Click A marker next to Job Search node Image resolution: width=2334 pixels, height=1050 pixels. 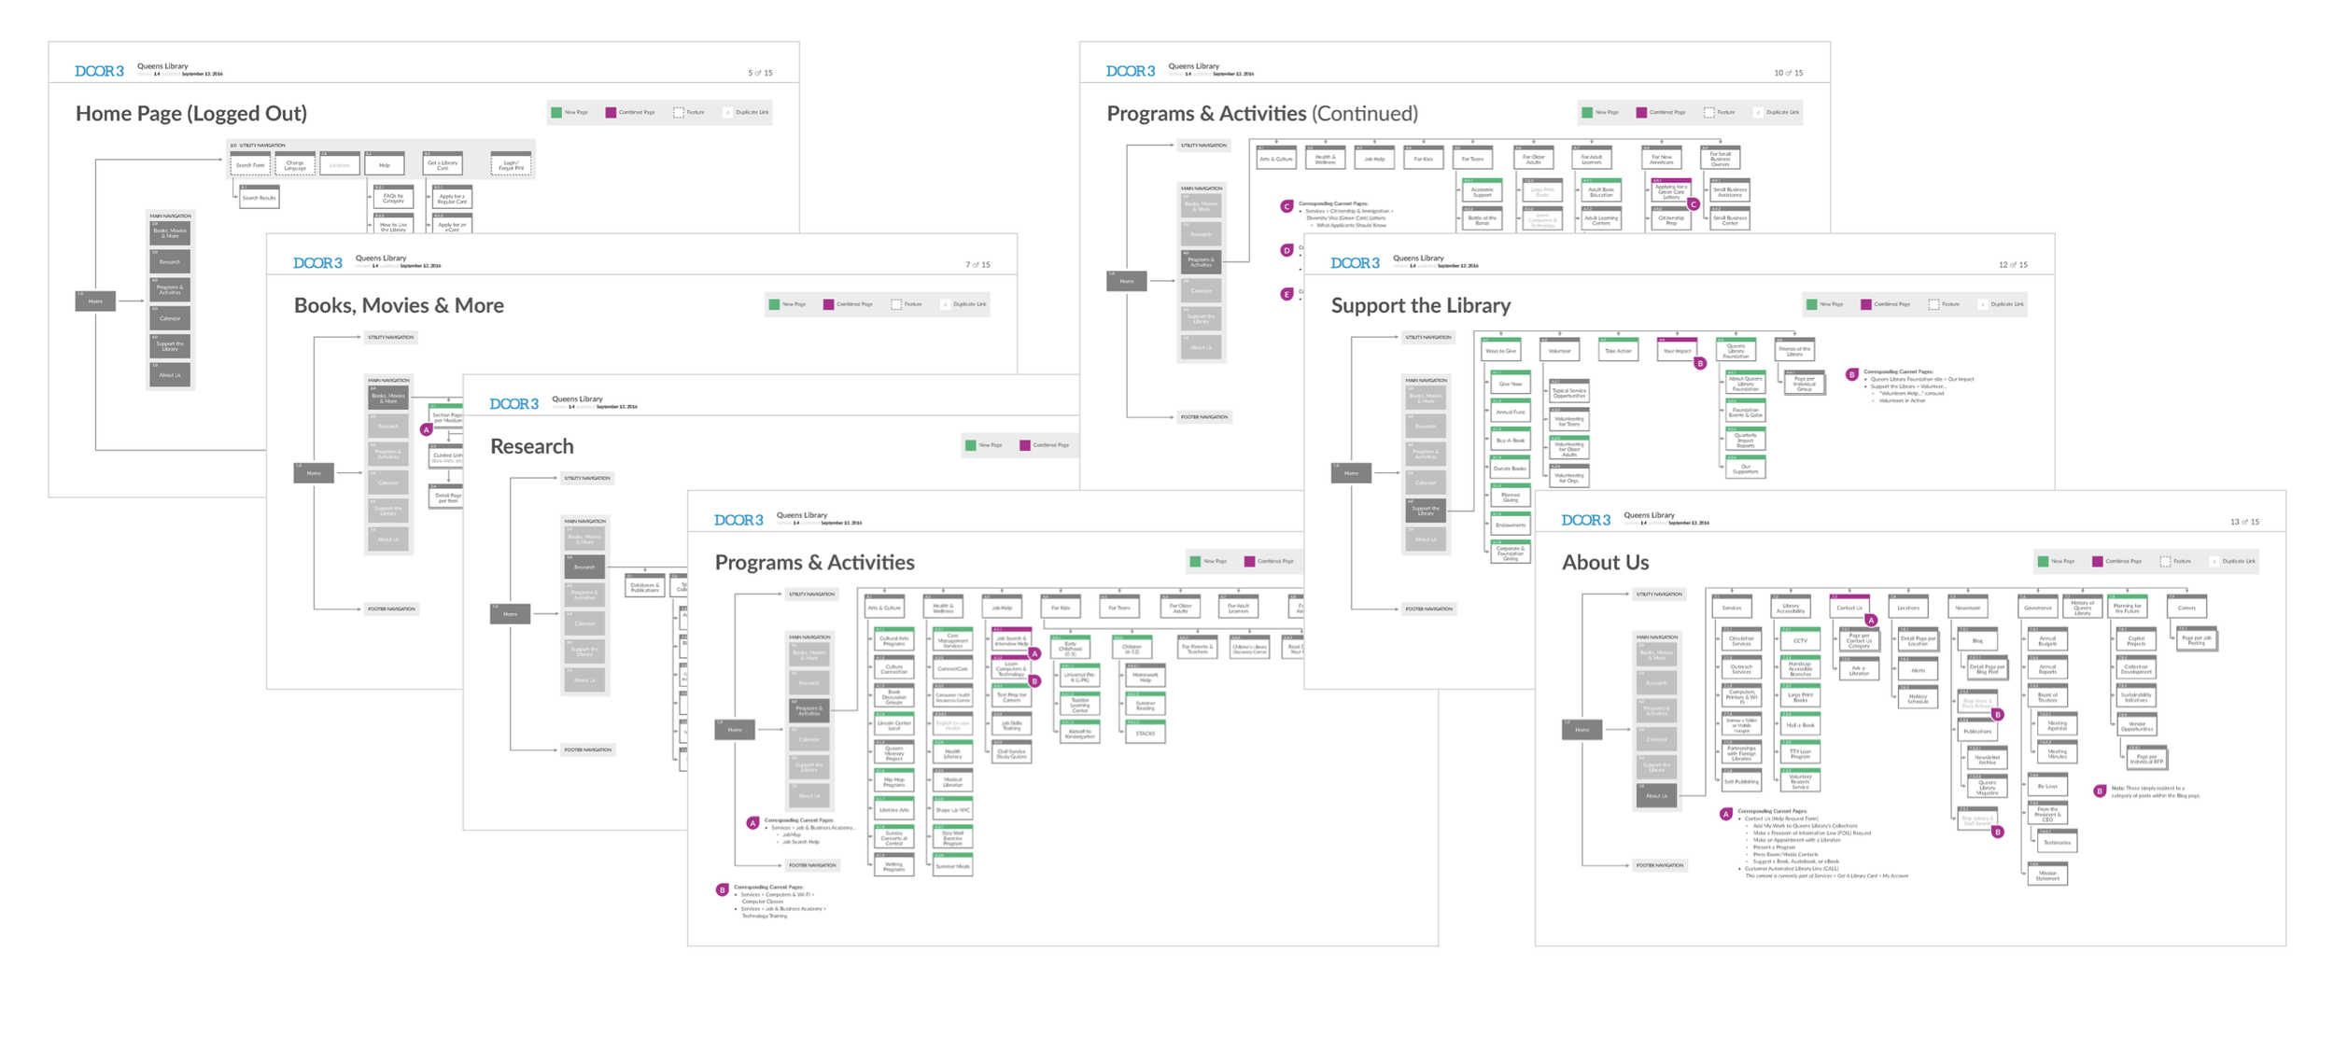pyautogui.click(x=1034, y=653)
